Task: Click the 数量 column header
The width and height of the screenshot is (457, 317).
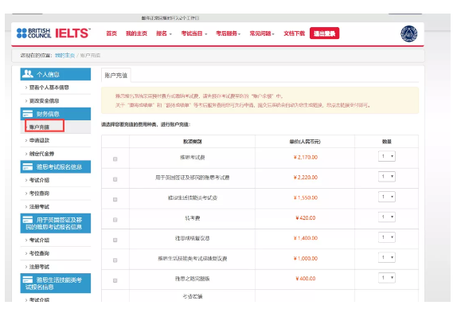Action: pyautogui.click(x=387, y=142)
